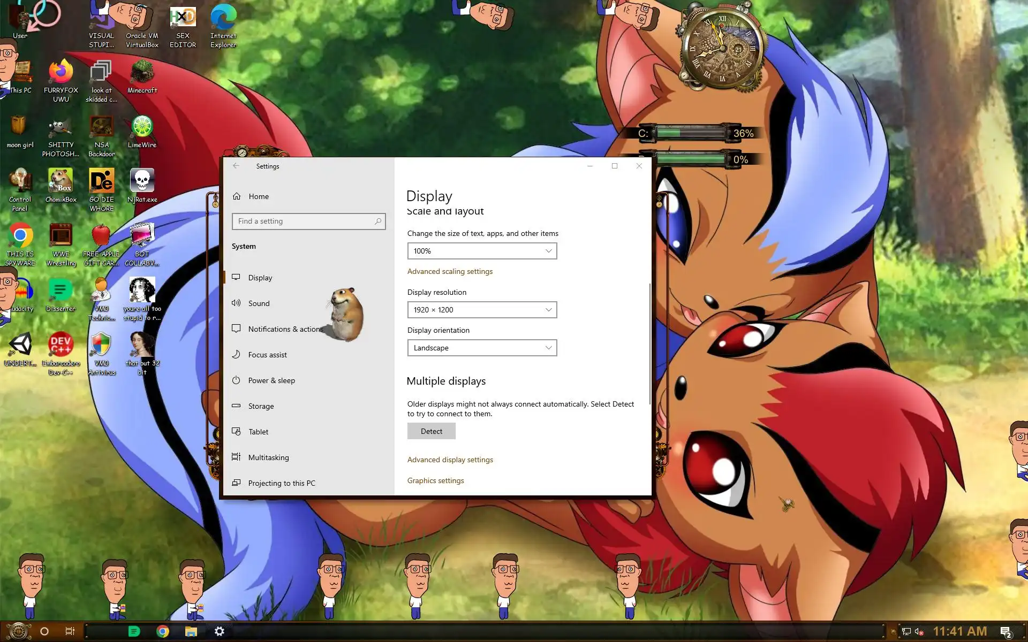Open taskbar Settings gear icon
Viewport: 1028px width, 642px height.
click(x=220, y=631)
